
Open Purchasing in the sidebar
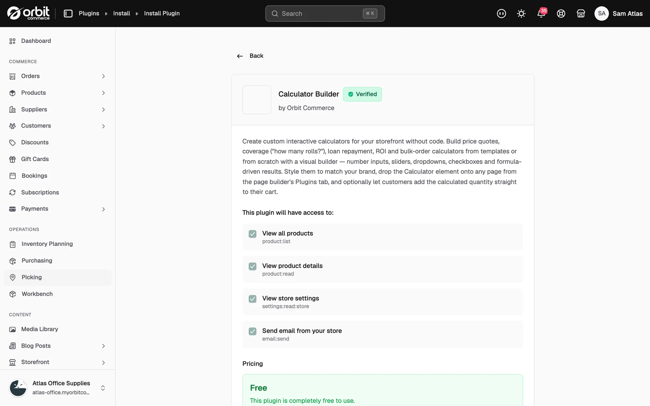tap(58, 260)
